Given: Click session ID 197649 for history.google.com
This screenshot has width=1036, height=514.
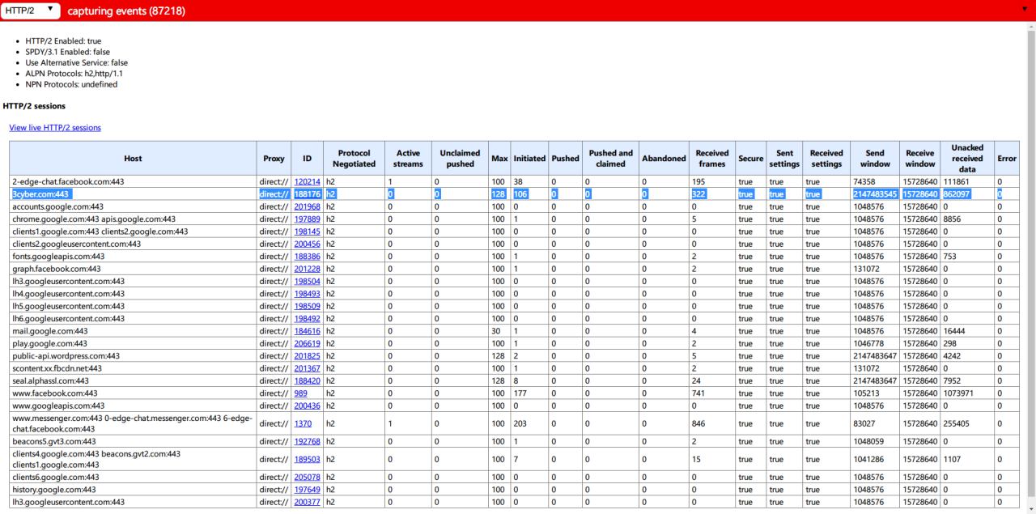Looking at the screenshot, I should 307,490.
